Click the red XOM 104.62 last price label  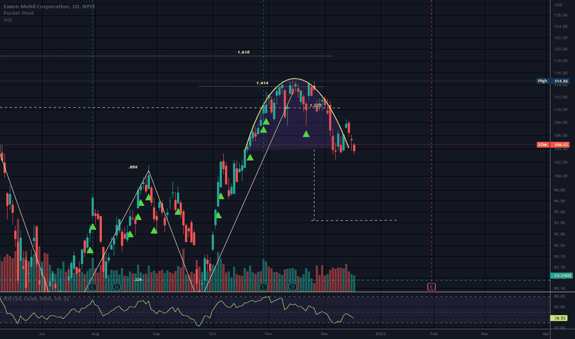tap(553, 145)
